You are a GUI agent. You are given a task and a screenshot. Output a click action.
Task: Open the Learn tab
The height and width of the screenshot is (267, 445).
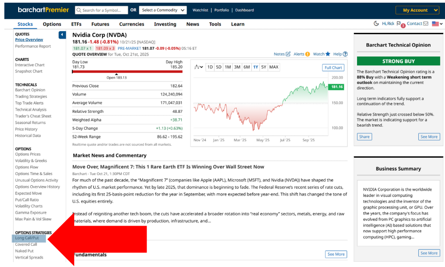238,24
